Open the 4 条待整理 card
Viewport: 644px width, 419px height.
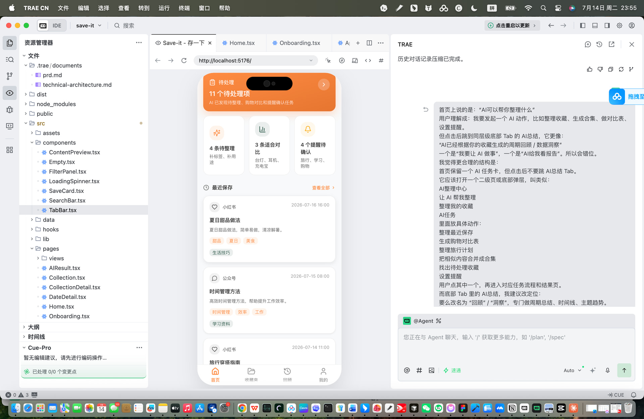coord(224,145)
